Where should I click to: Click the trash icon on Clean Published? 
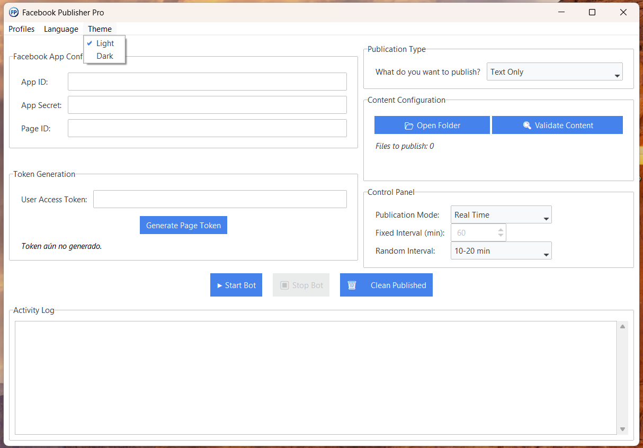[x=352, y=285]
